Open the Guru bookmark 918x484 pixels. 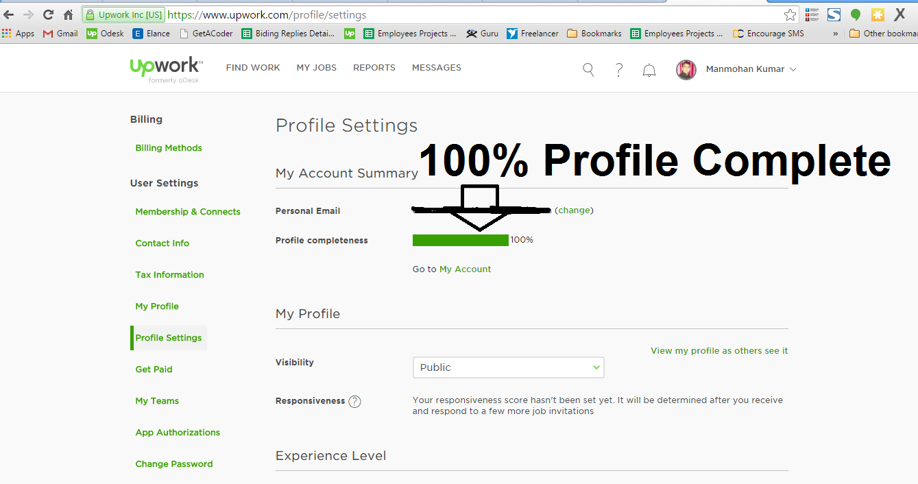tap(482, 34)
